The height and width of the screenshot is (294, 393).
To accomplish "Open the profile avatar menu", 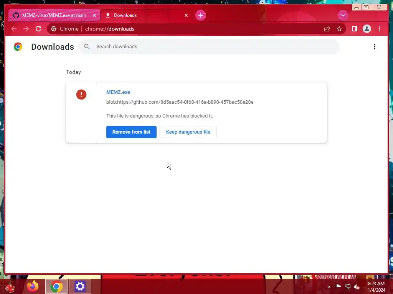I will coord(367,29).
